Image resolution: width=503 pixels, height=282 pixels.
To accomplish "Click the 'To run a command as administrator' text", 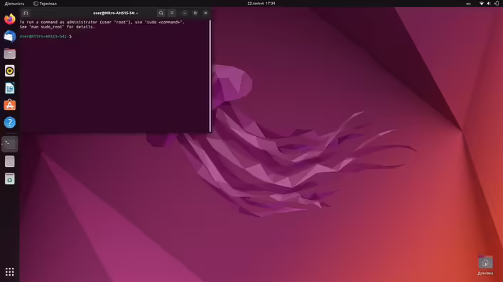I will (x=102, y=22).
